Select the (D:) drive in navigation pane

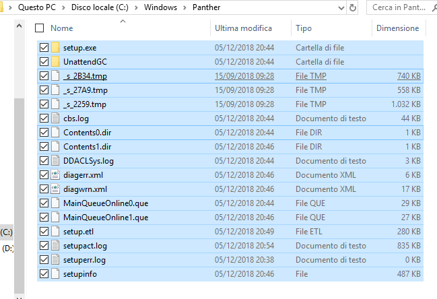[7, 248]
